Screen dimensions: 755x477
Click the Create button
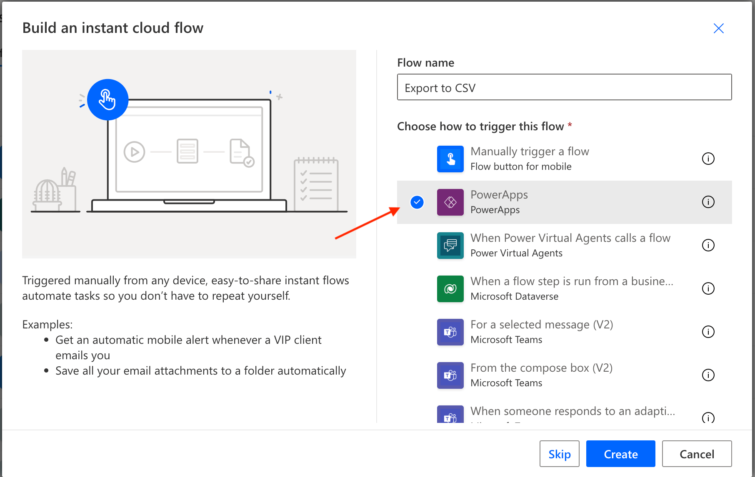[620, 454]
